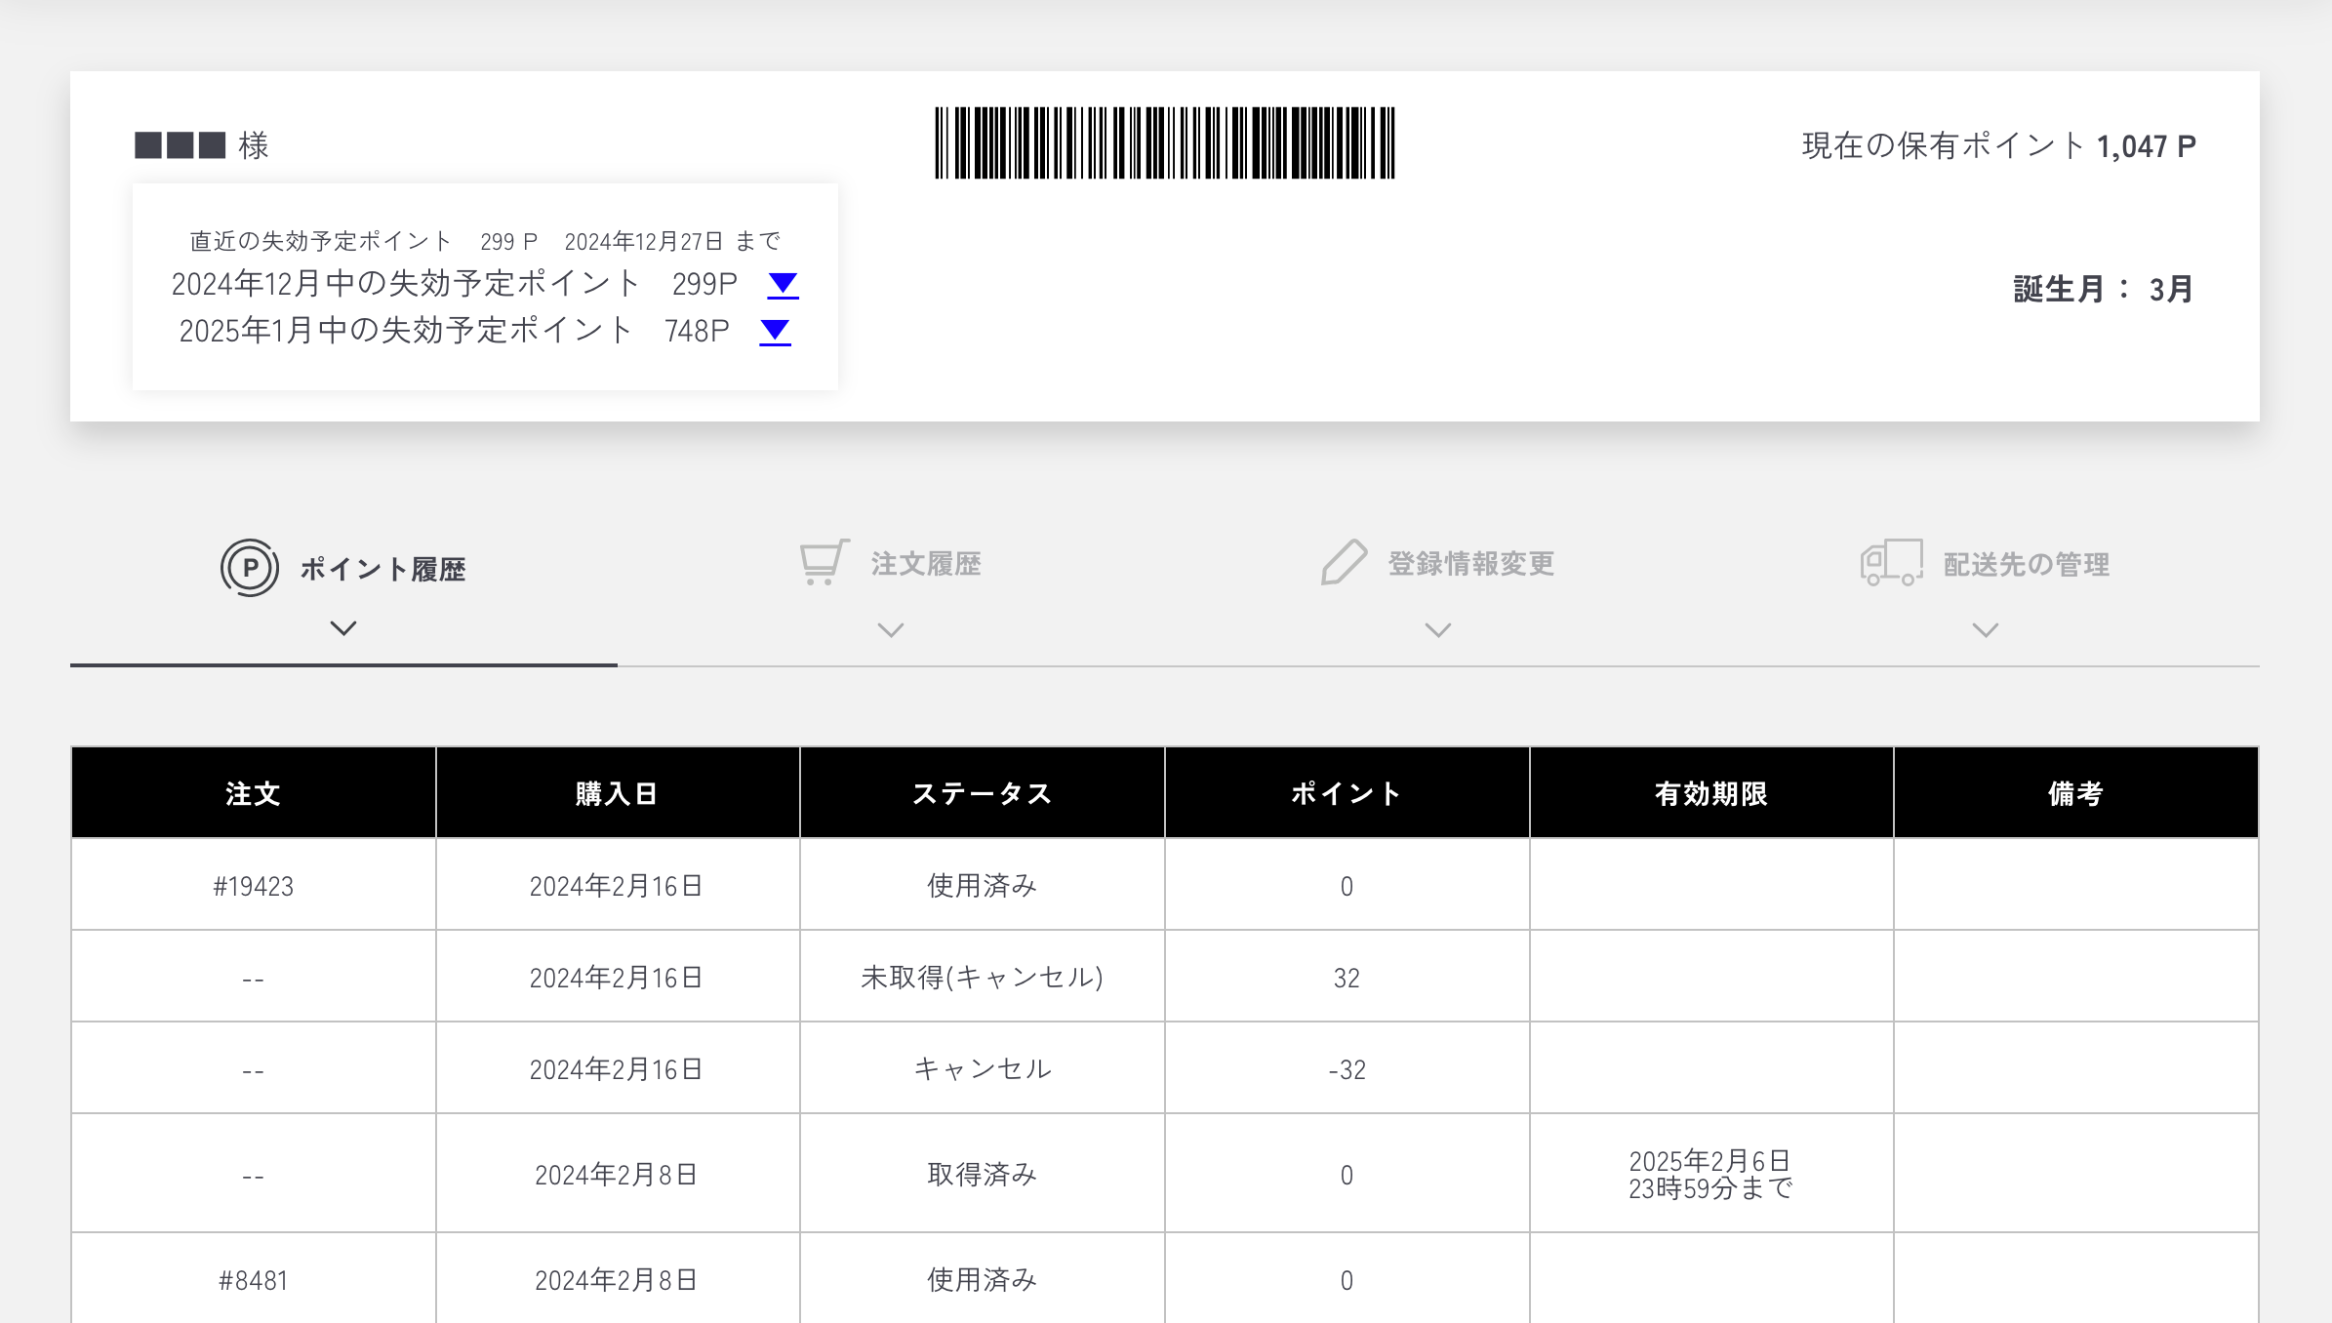
Task: Click the delivery truck icon
Action: point(1891,562)
